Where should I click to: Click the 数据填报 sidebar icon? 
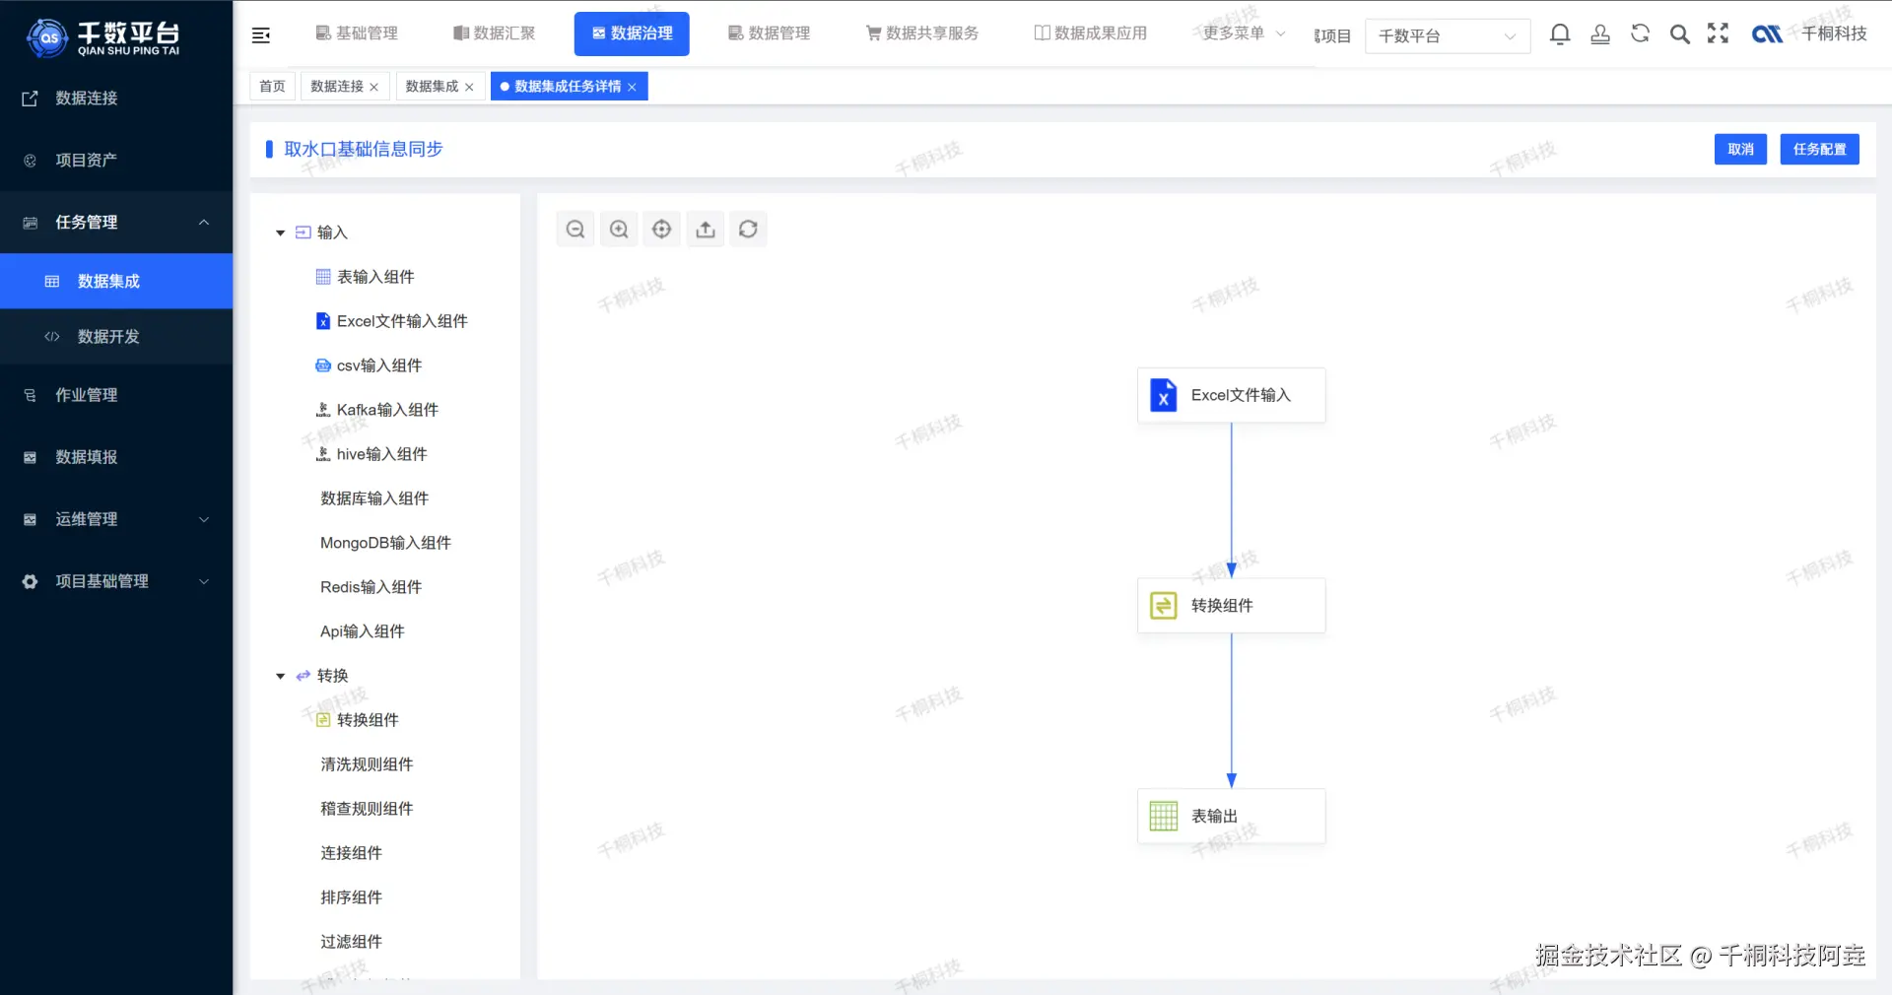tap(30, 457)
